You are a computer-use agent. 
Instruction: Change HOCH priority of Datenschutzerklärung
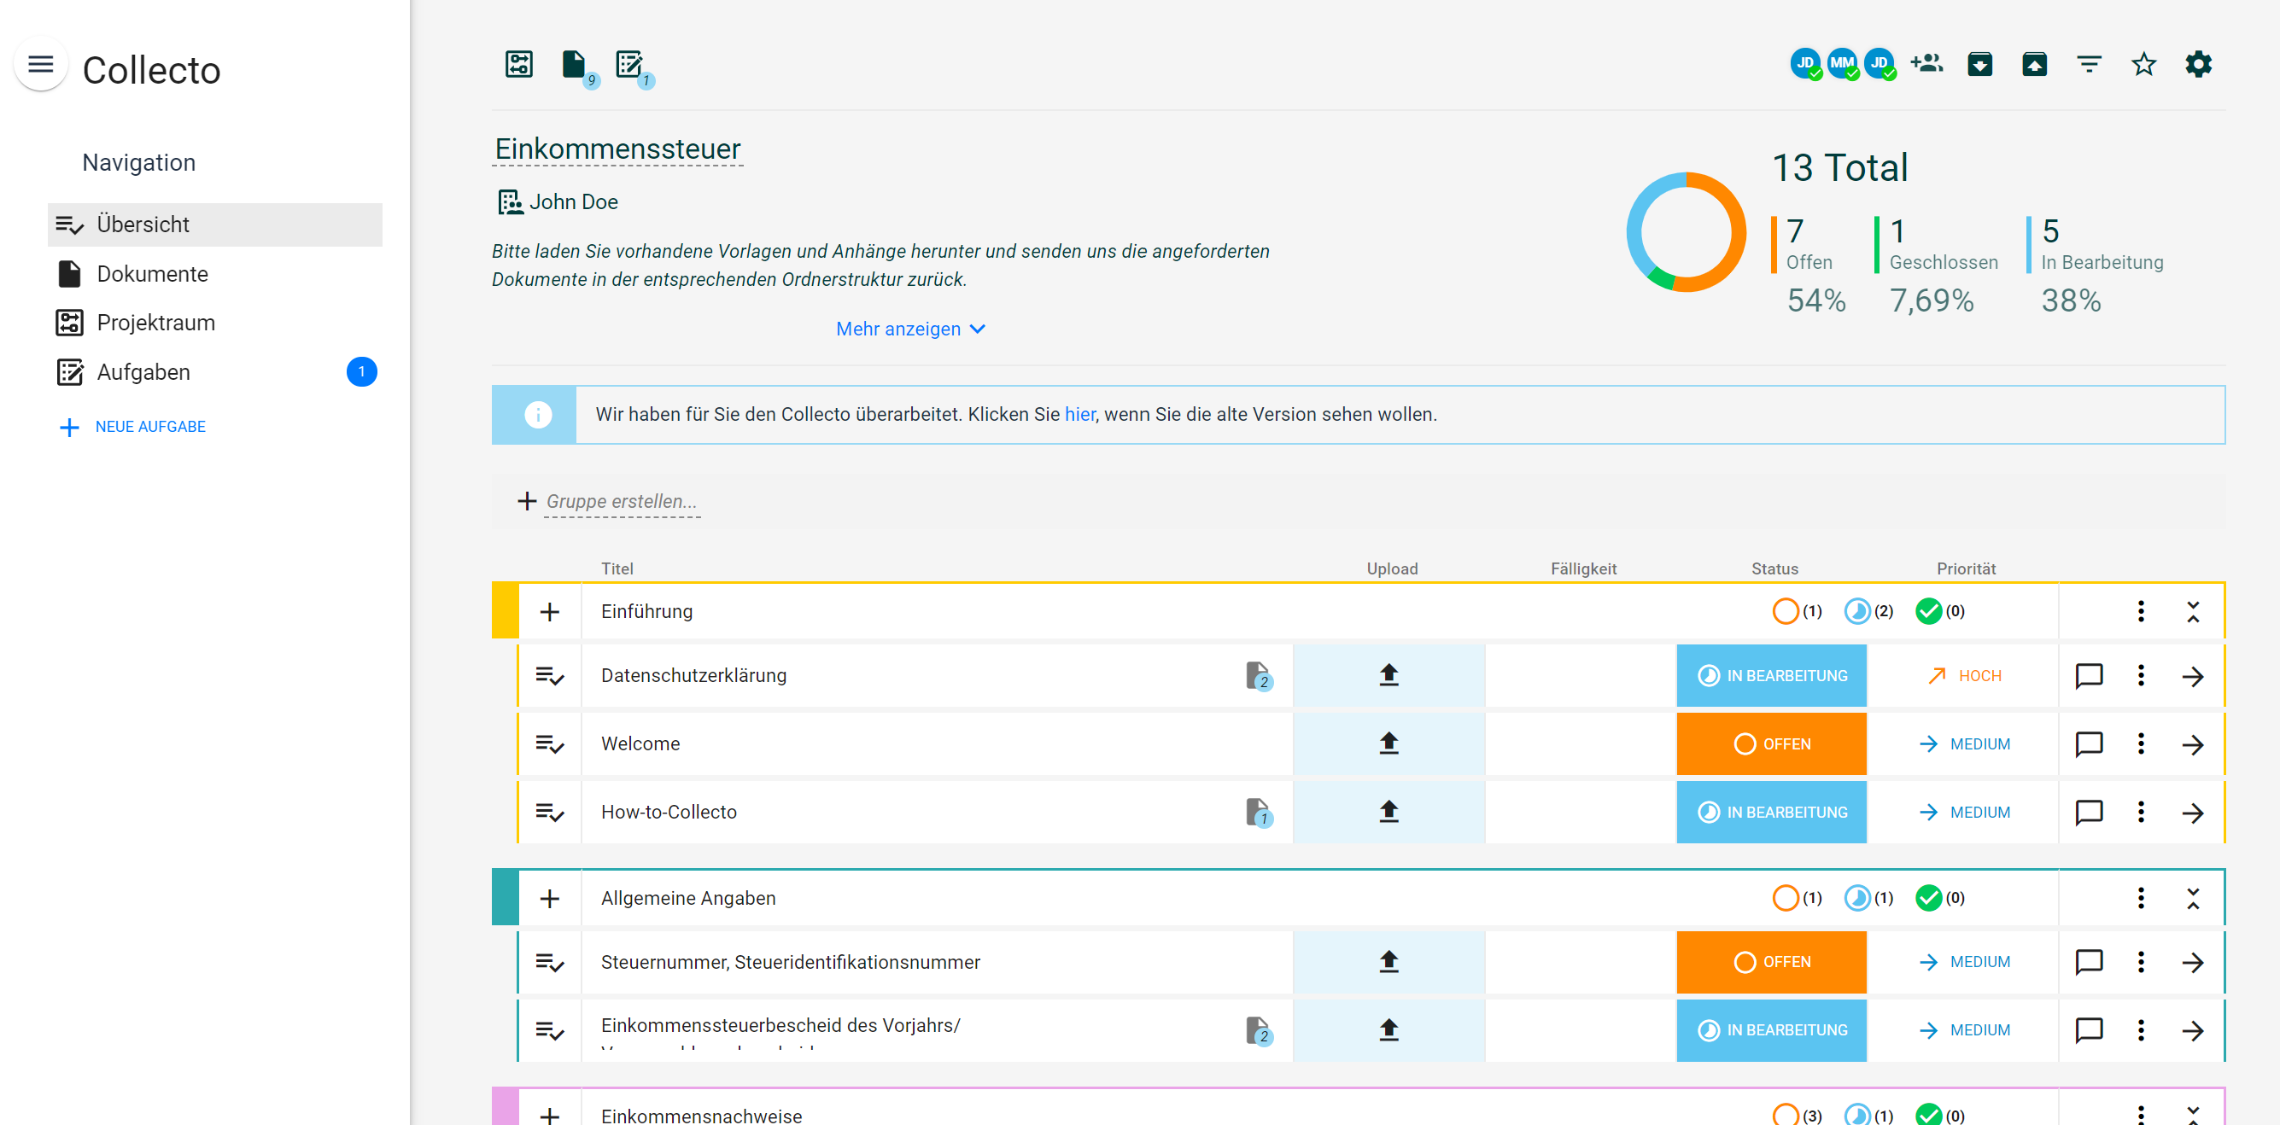tap(1964, 676)
